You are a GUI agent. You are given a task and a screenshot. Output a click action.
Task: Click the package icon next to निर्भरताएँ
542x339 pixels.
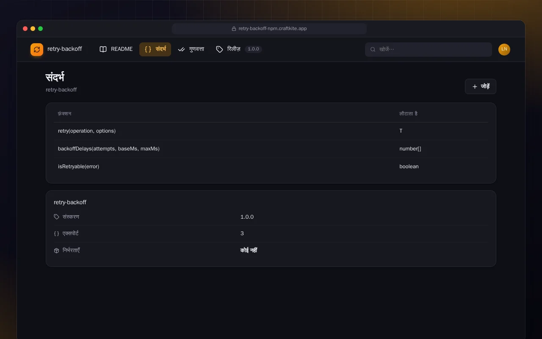tap(56, 250)
